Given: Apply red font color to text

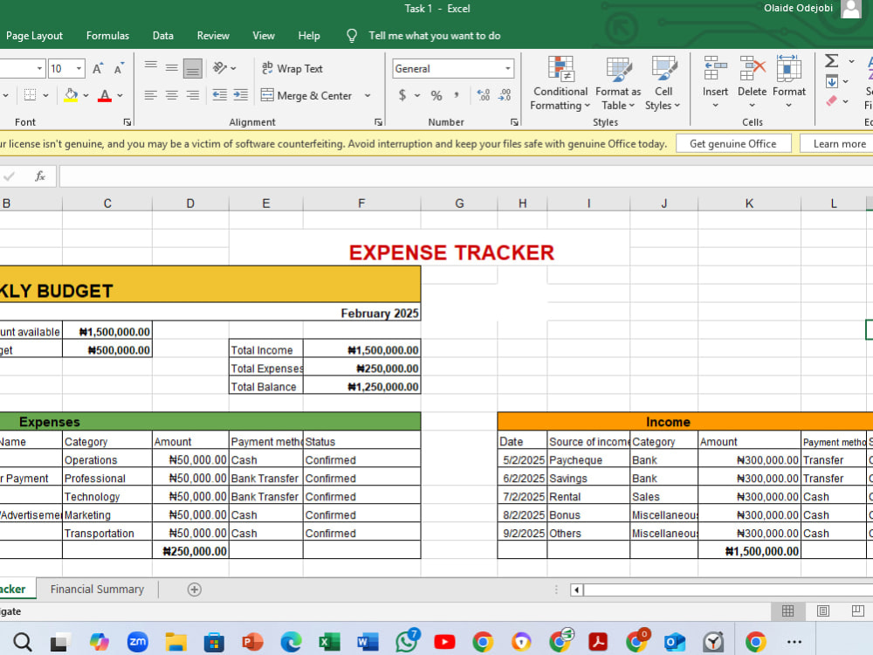Looking at the screenshot, I should (x=105, y=95).
